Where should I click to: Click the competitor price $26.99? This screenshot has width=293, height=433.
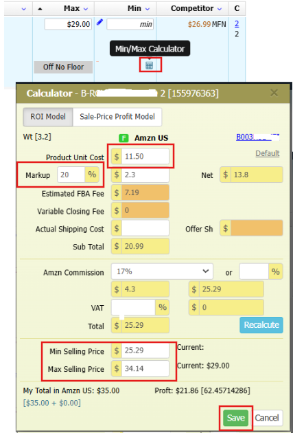coord(199,24)
